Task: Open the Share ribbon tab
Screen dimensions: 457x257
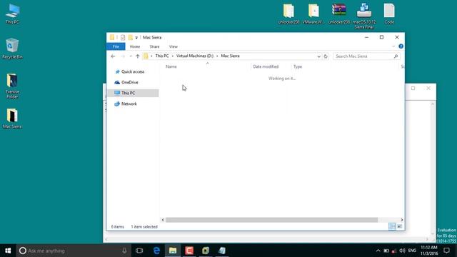Action: pos(154,46)
